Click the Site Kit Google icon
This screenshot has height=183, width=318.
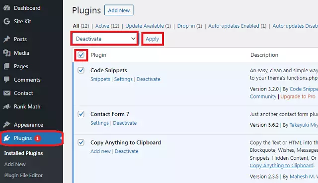coord(6,21)
